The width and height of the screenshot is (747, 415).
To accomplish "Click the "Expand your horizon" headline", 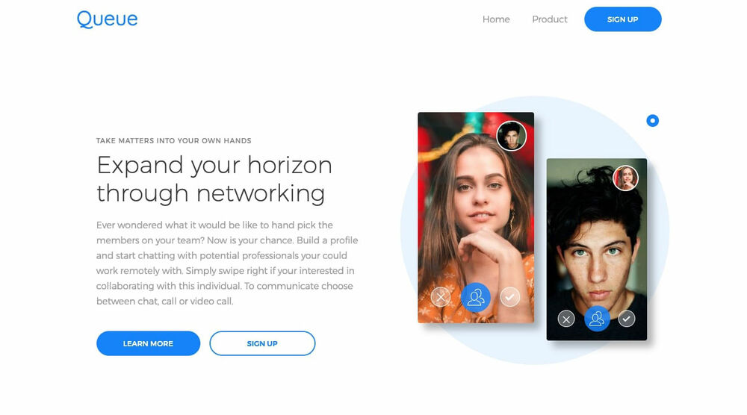I will coord(214,165).
